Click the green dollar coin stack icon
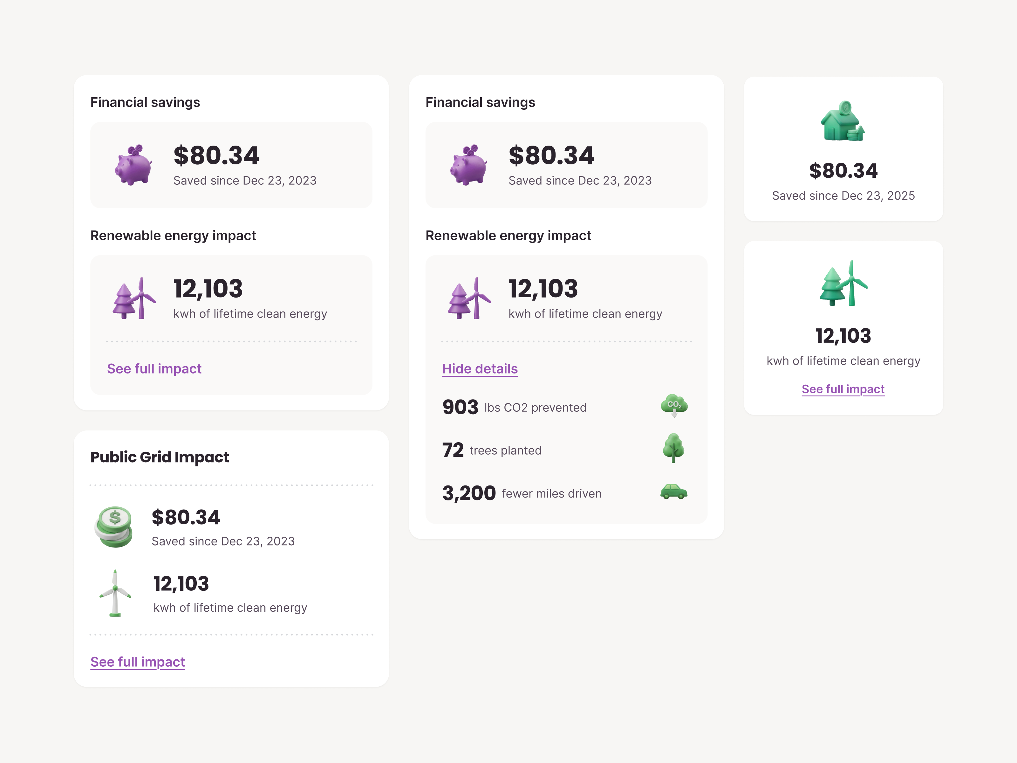 [x=113, y=526]
